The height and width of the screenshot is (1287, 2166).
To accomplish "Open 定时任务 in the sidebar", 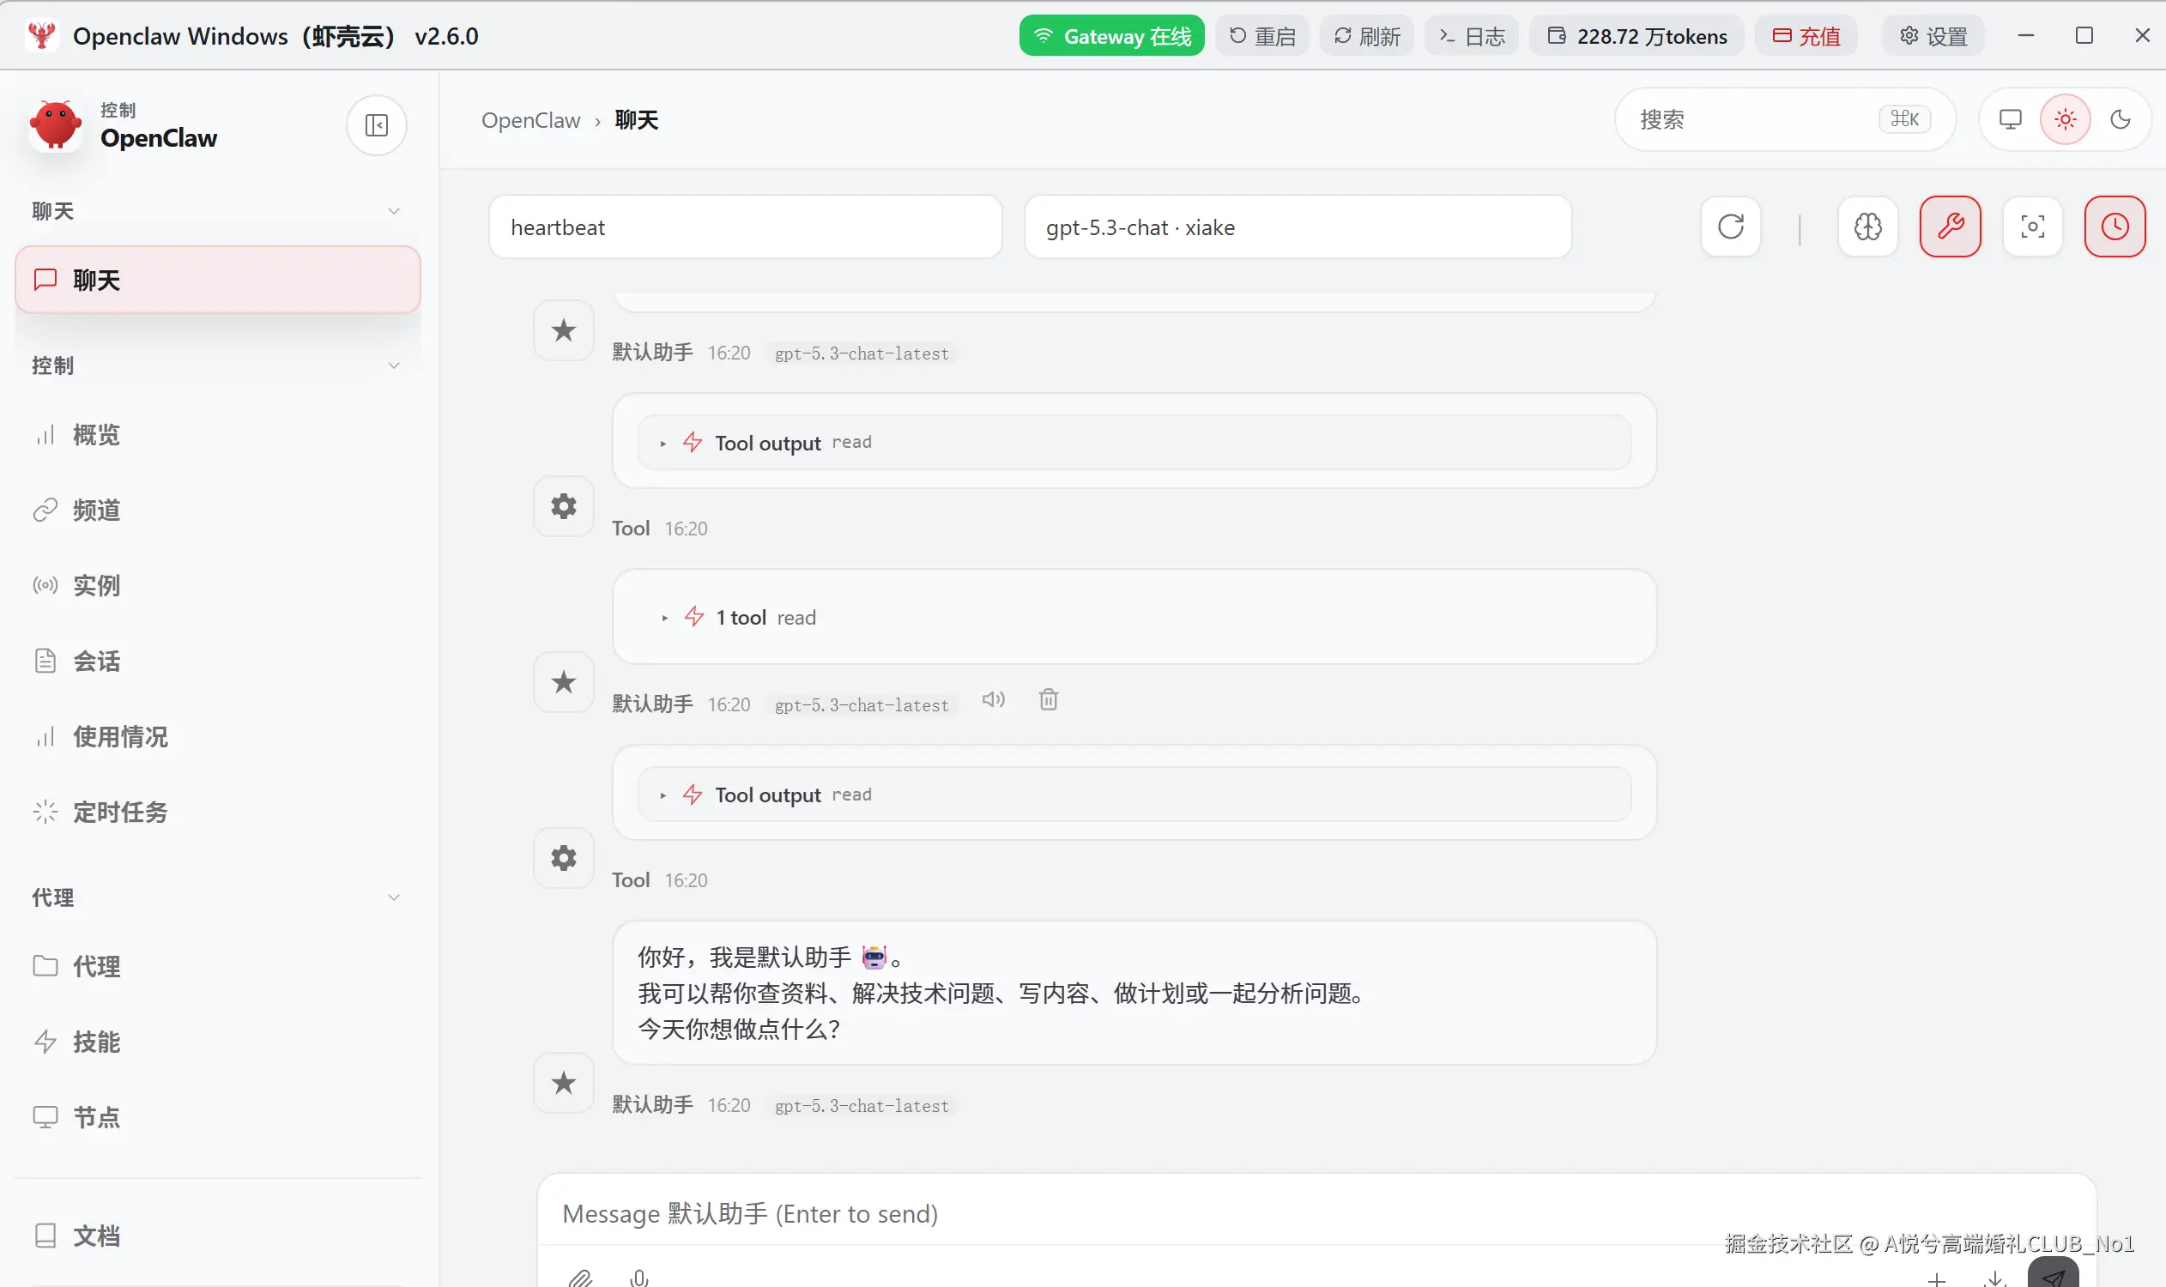I will pyautogui.click(x=119, y=813).
